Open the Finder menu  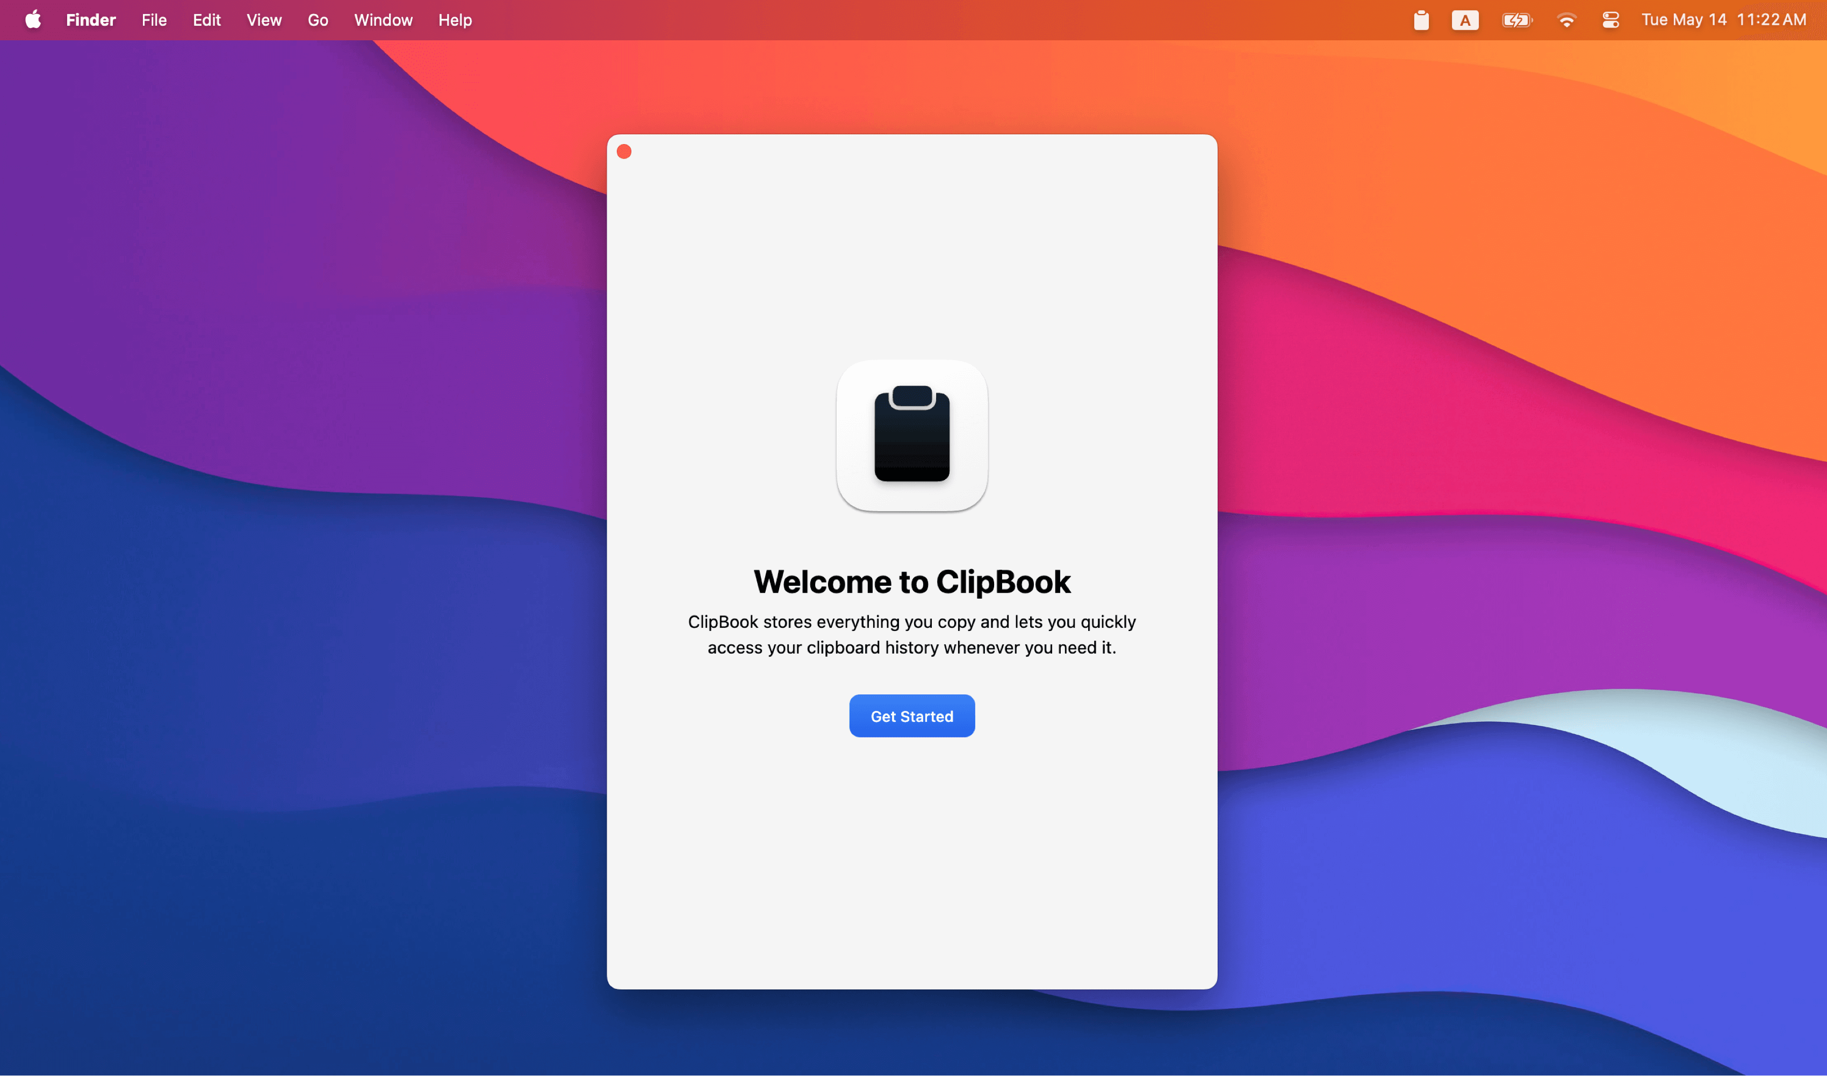pyautogui.click(x=91, y=19)
